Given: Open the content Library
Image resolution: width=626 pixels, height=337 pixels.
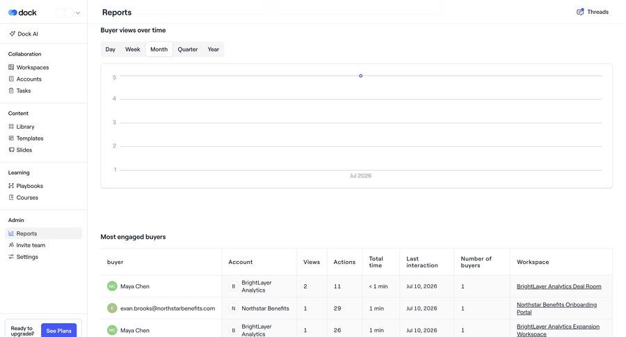Looking at the screenshot, I should pyautogui.click(x=44, y=126).
